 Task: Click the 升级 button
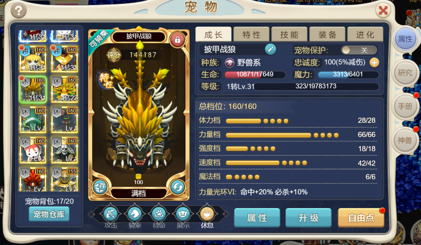(x=309, y=218)
